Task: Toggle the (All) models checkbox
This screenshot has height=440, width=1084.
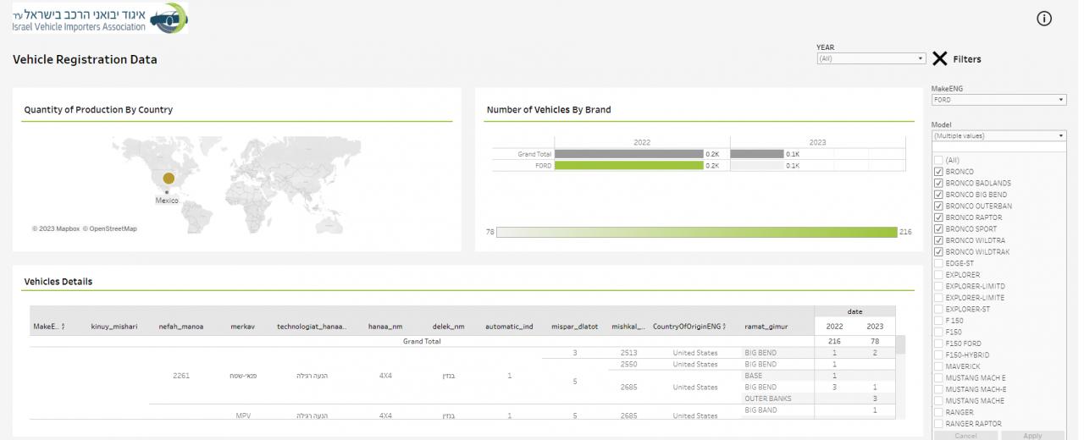Action: pos(938,160)
